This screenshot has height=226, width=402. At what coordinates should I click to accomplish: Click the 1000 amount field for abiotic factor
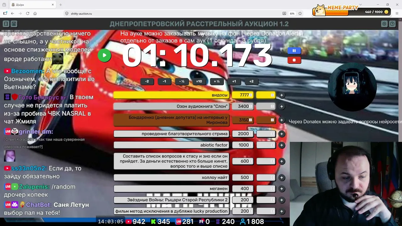click(243, 145)
